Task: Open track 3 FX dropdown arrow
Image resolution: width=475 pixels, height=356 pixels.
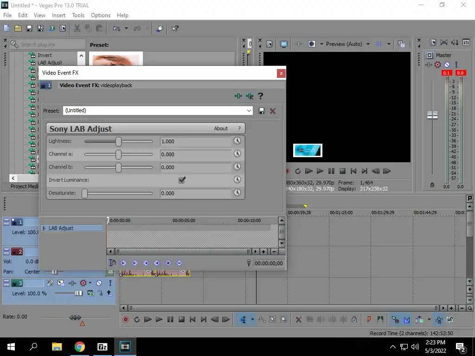Action: (90, 283)
